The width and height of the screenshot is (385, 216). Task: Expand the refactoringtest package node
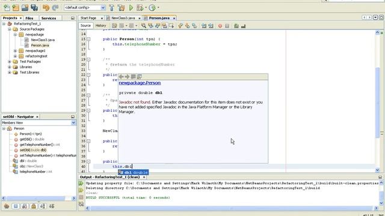[x=15, y=56]
